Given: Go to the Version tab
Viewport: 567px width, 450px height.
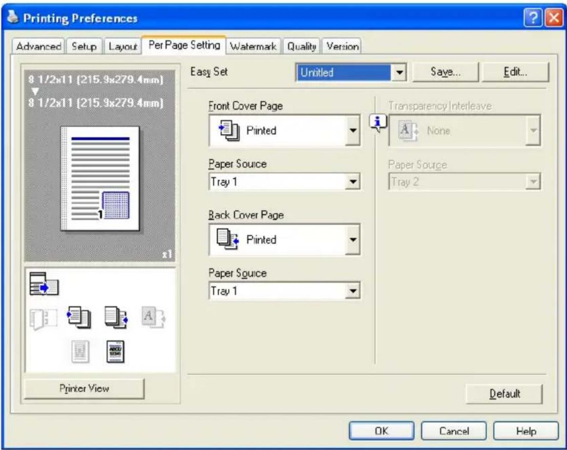Looking at the screenshot, I should coord(342,46).
